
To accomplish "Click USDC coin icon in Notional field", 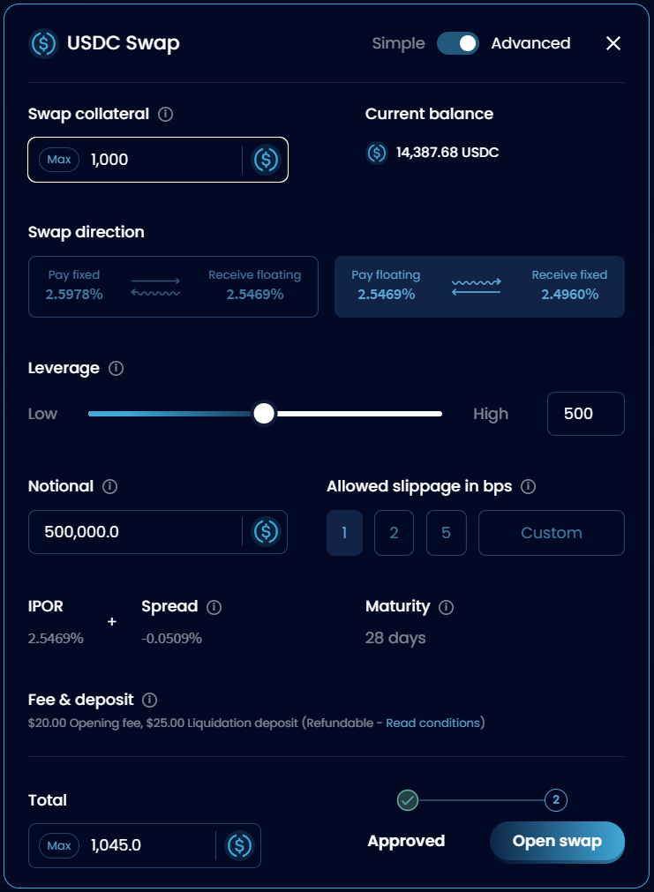I will pyautogui.click(x=266, y=532).
